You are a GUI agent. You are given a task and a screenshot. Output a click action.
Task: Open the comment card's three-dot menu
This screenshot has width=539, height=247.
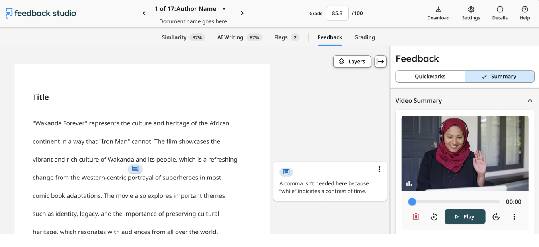click(x=379, y=170)
